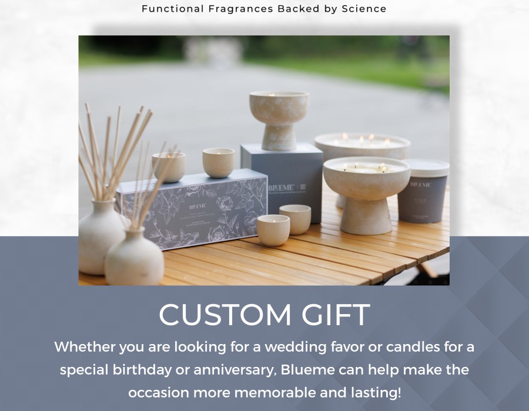Click the wedding favor description paragraph

tap(264, 370)
